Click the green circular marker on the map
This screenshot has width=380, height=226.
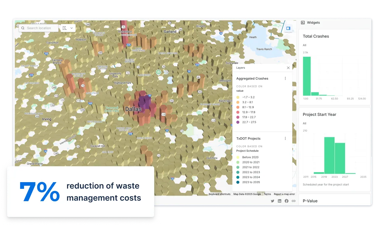pos(158,72)
